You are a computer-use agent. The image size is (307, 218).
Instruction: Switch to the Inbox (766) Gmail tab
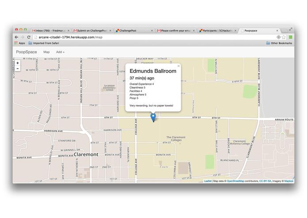coord(50,30)
